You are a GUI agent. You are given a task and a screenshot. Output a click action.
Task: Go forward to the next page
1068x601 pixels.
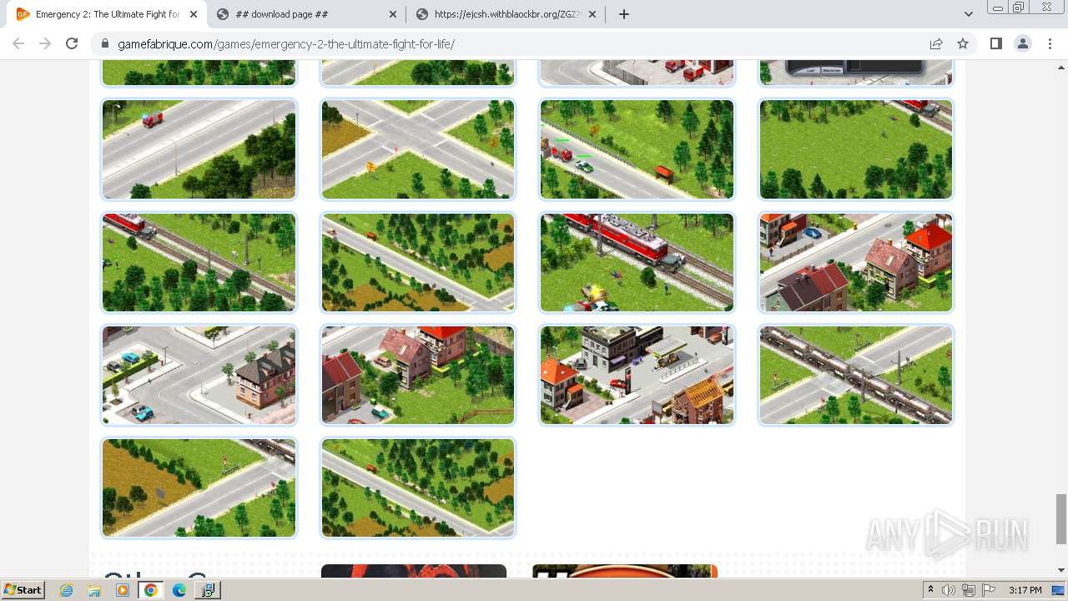(x=45, y=43)
